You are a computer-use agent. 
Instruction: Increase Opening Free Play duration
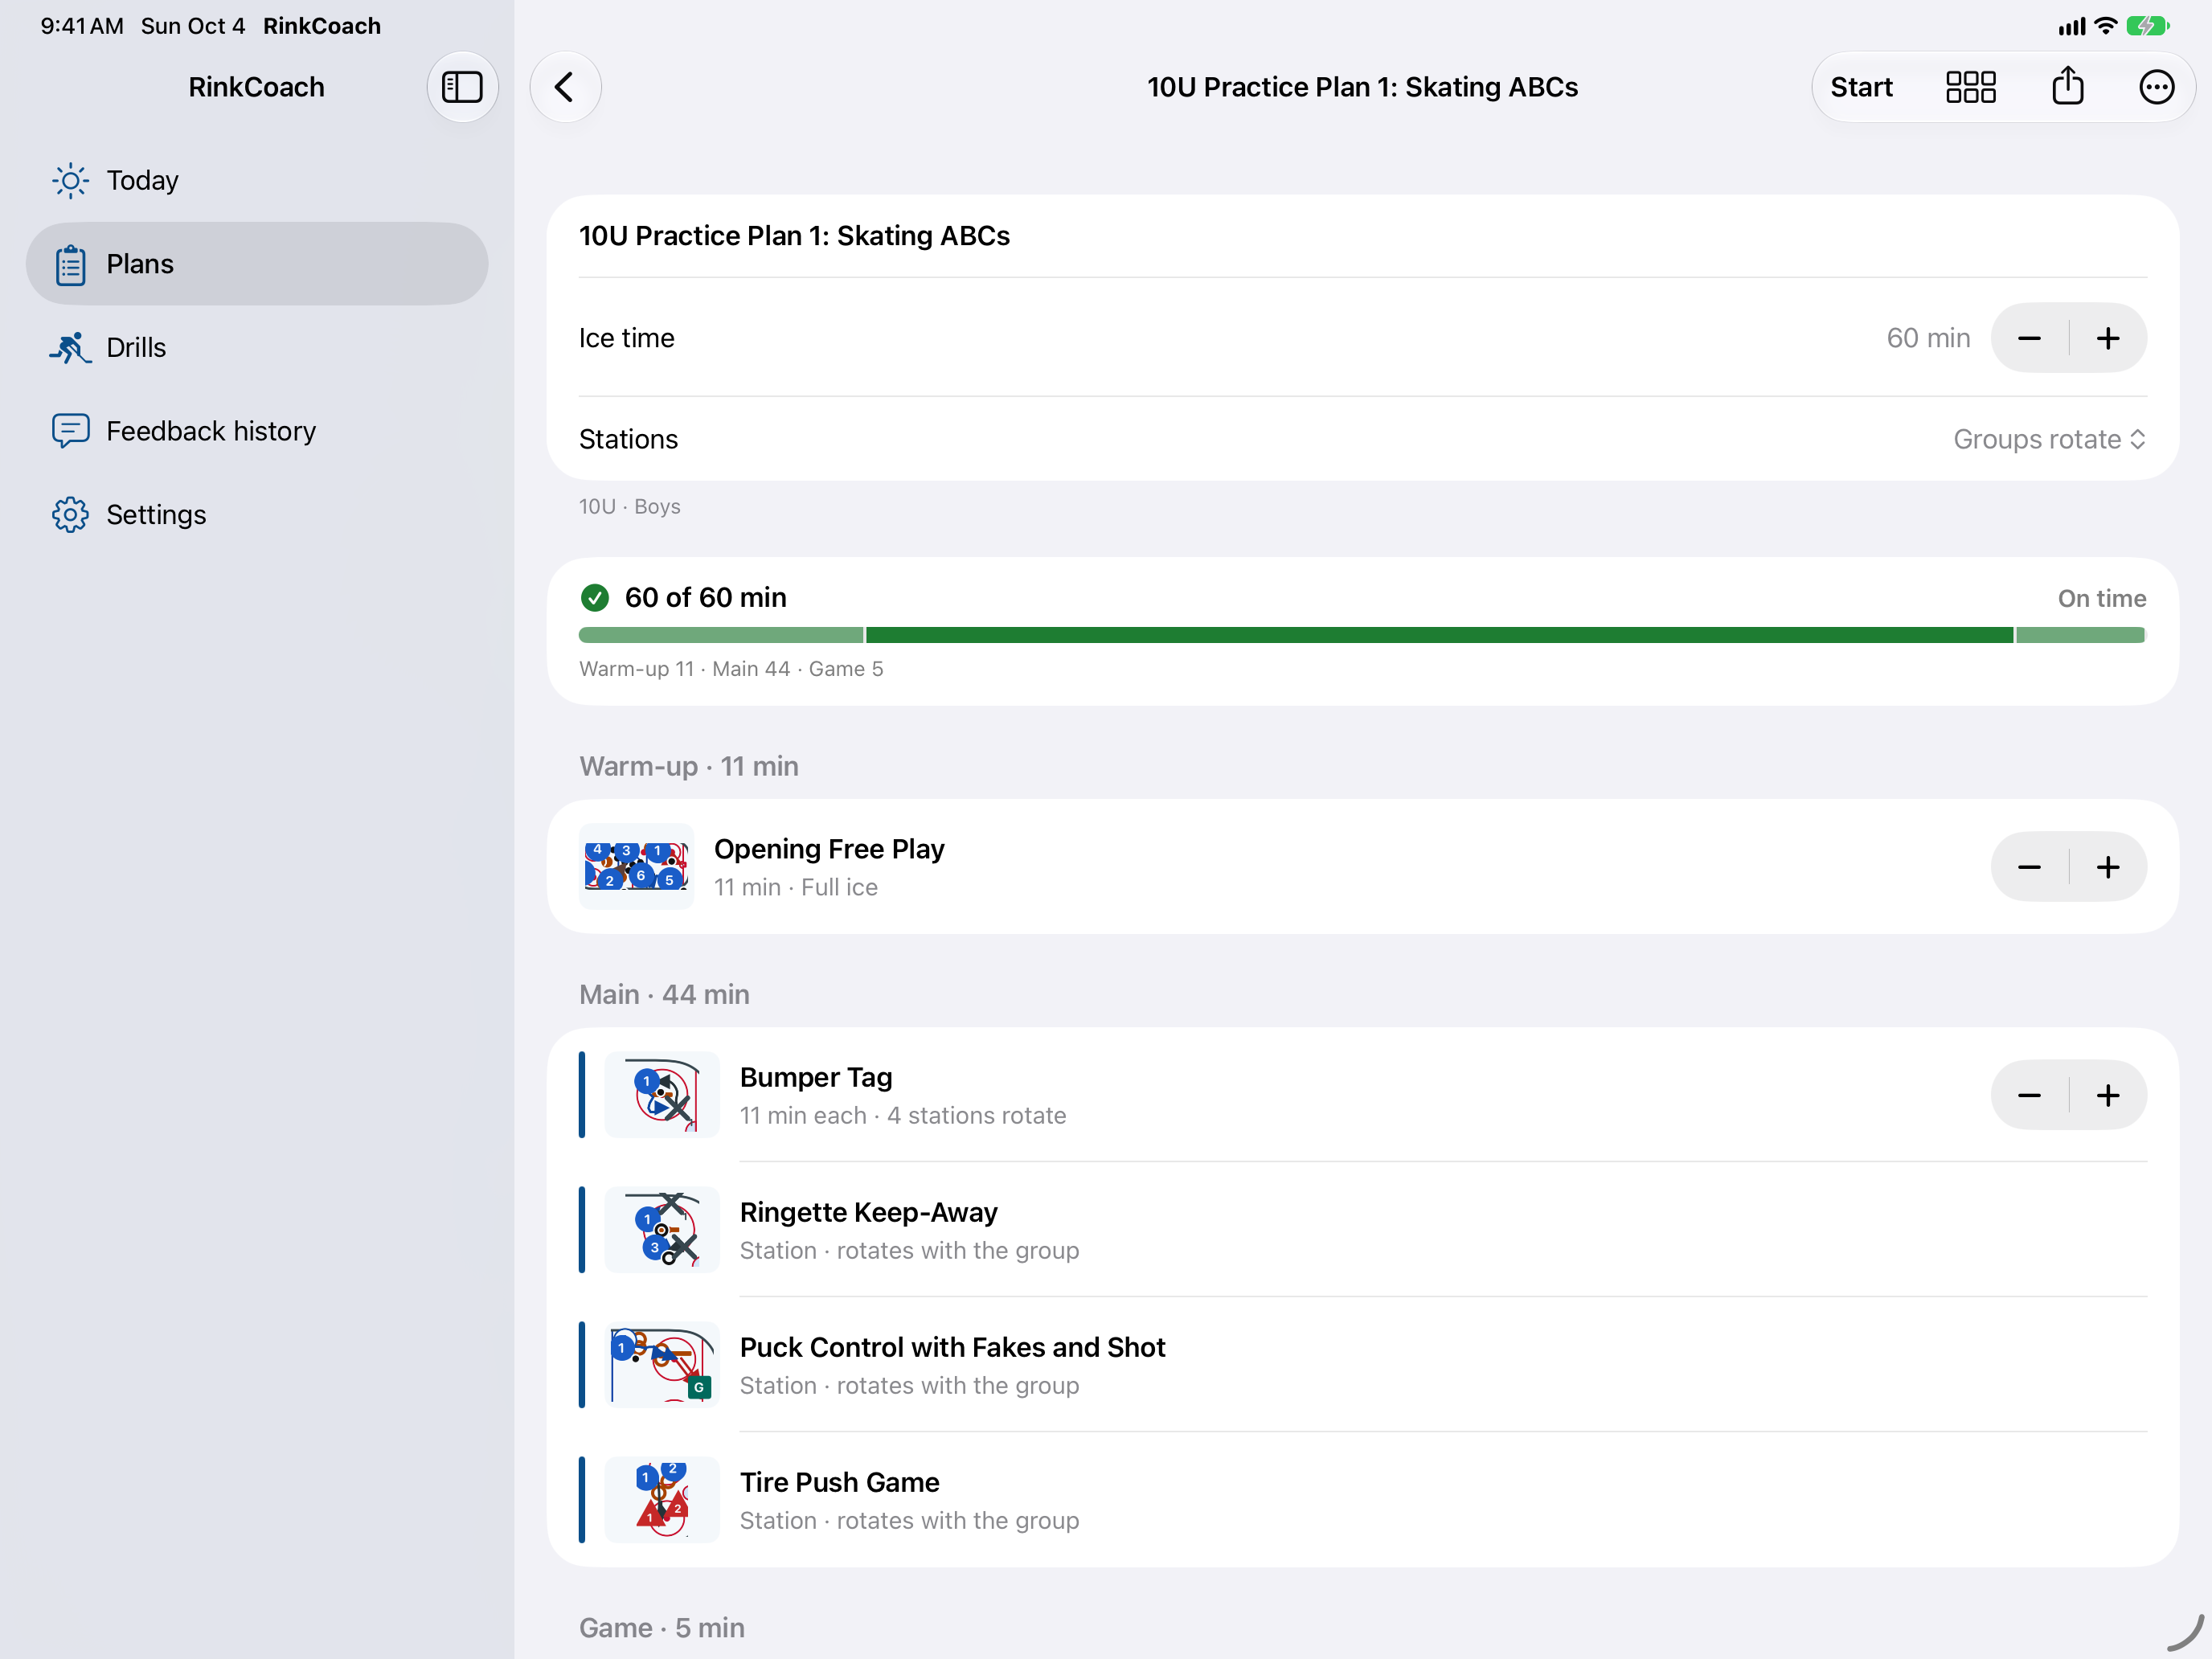pos(2108,867)
